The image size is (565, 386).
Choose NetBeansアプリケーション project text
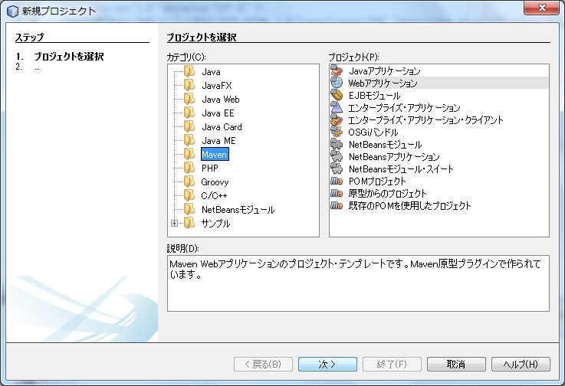[394, 157]
